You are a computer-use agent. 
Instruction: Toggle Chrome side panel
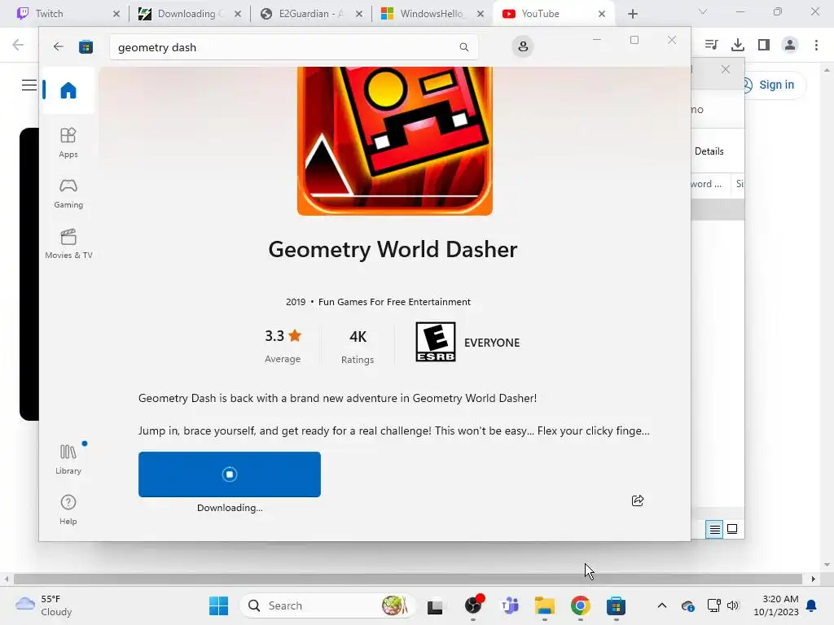coord(764,45)
